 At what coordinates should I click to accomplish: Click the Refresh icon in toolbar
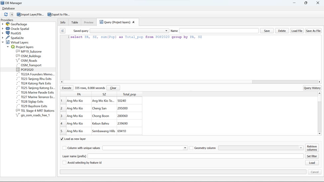6,15
